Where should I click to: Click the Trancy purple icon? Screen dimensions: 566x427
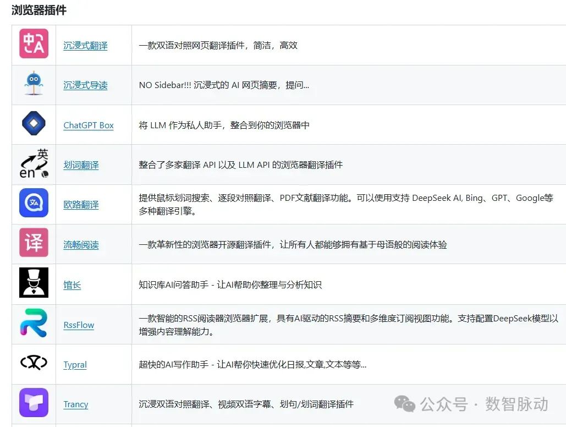pos(34,402)
